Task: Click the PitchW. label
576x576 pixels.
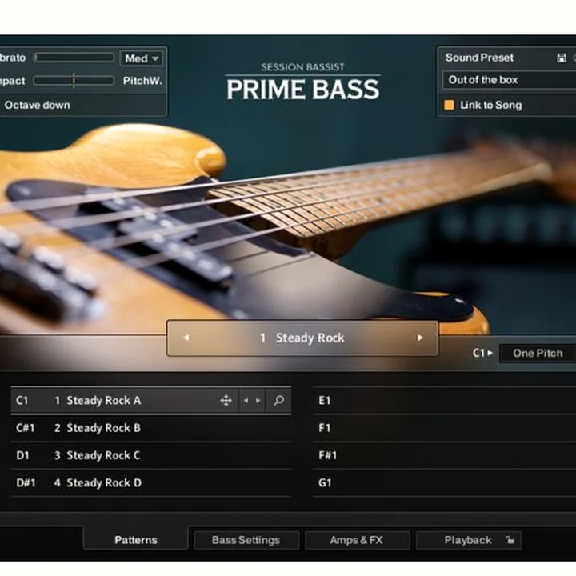Action: 142,81
